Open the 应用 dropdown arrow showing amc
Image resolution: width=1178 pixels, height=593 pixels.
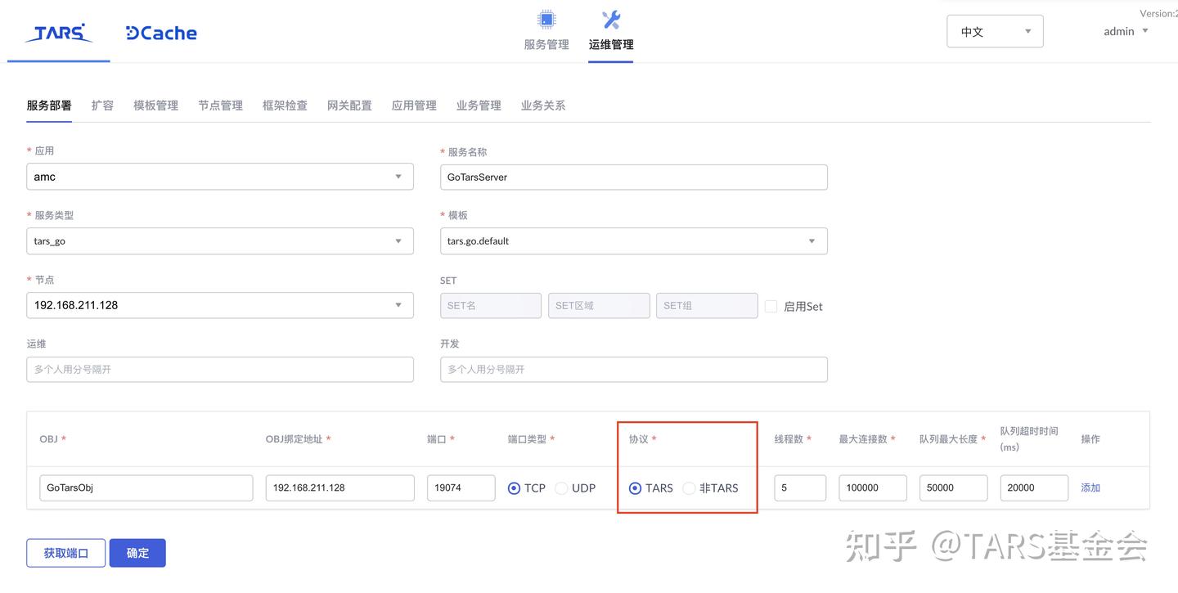coord(398,176)
